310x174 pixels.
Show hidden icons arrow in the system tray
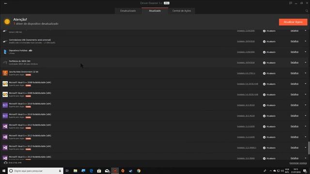coord(270,171)
